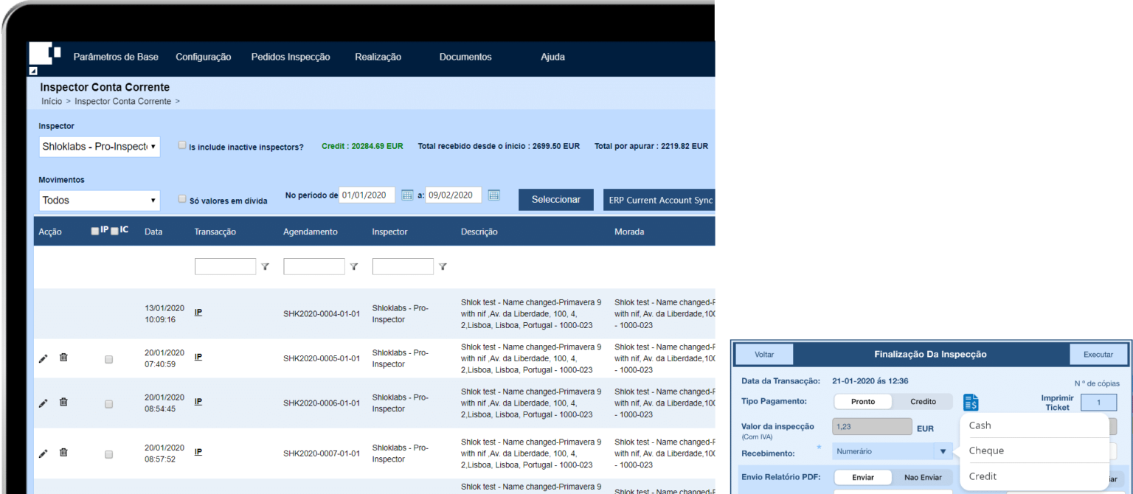Choose Cheque from the payment list
This screenshot has height=494, width=1133.
pos(1034,450)
